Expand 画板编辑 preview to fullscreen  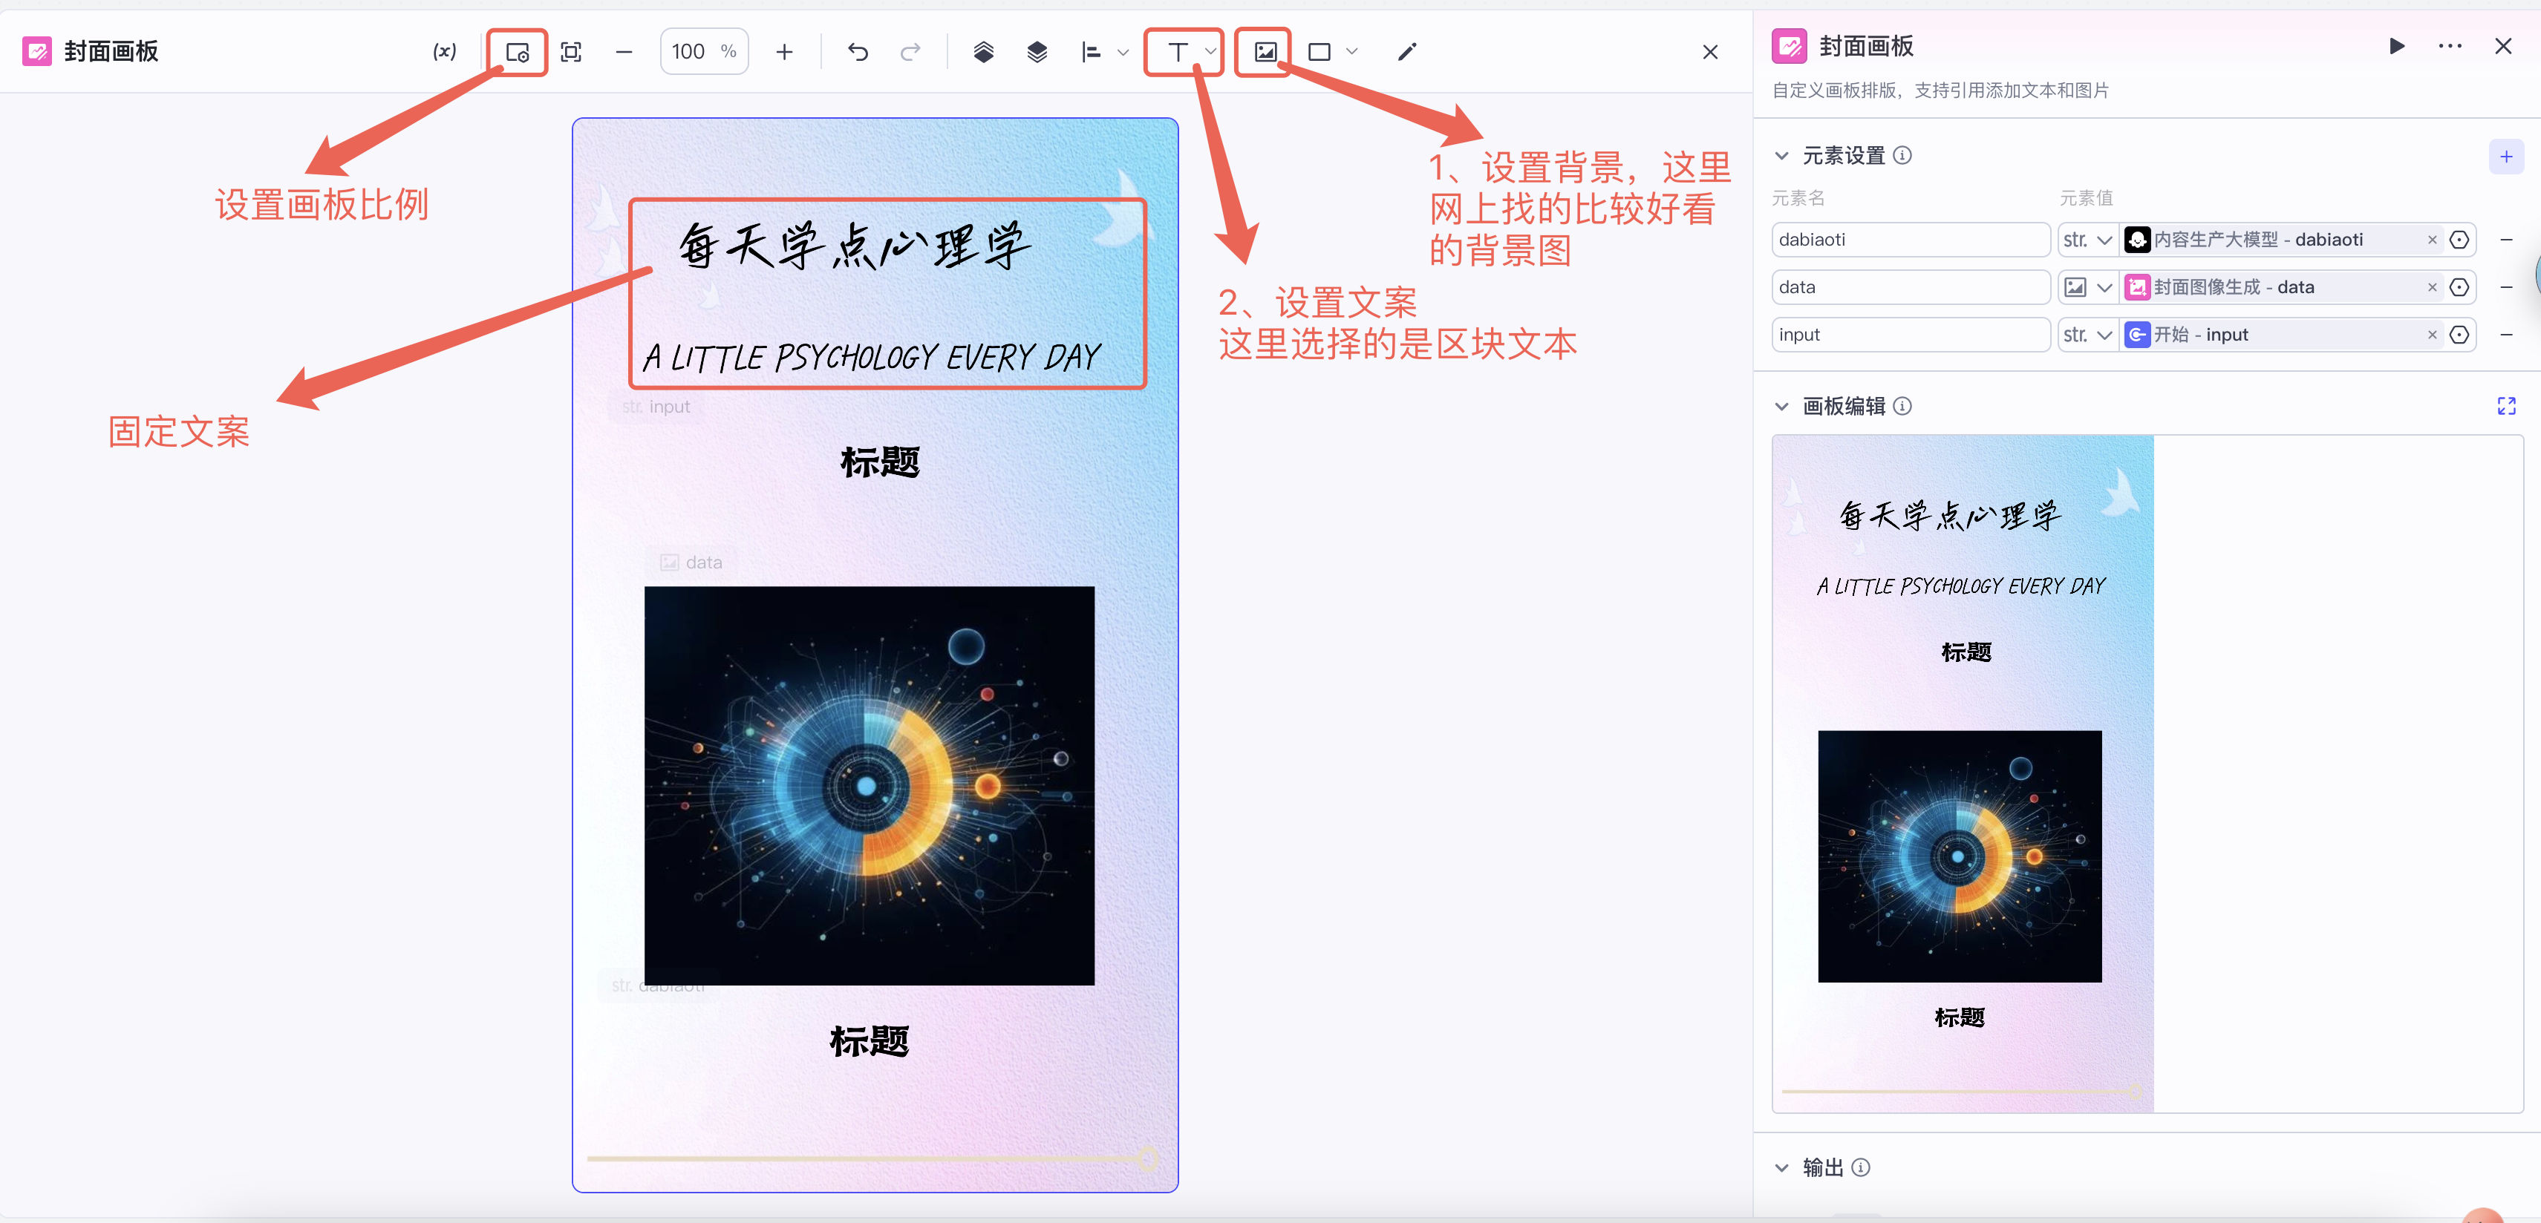point(2505,406)
